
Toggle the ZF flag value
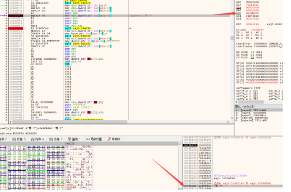click(x=242, y=32)
